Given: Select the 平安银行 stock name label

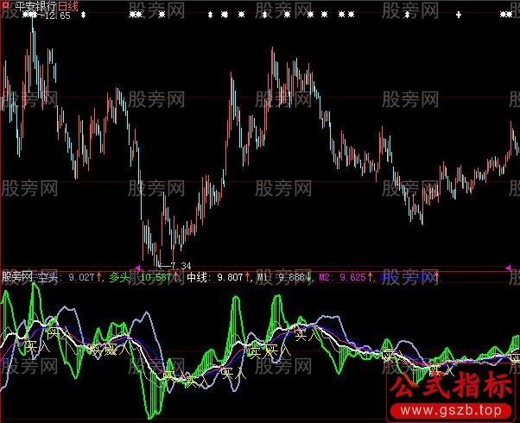Looking at the screenshot, I should (x=35, y=6).
